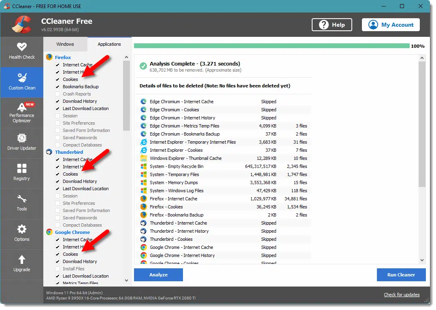This screenshot has height=310, width=436.
Task: Collapse the Firefox application group
Action: tap(63, 57)
